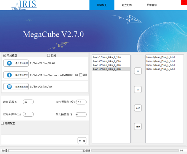This screenshot has height=154, width=187.
Task: Enable the 反转 checkbox
Action: tap(48, 55)
